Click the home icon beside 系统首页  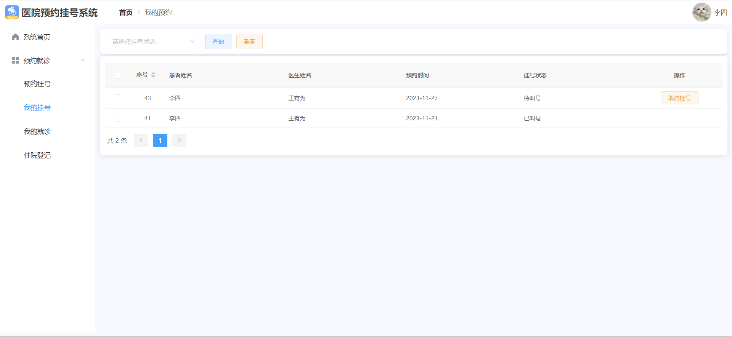(x=15, y=37)
